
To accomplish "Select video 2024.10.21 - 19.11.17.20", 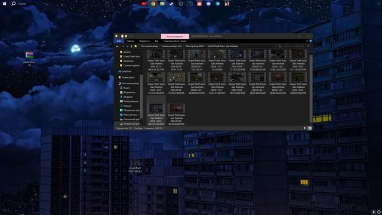I will point(177,60).
